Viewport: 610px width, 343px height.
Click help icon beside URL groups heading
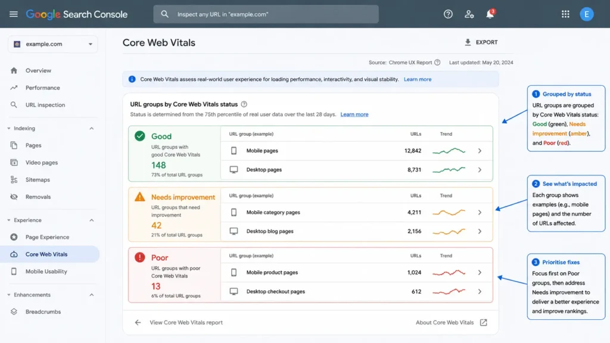coord(244,104)
